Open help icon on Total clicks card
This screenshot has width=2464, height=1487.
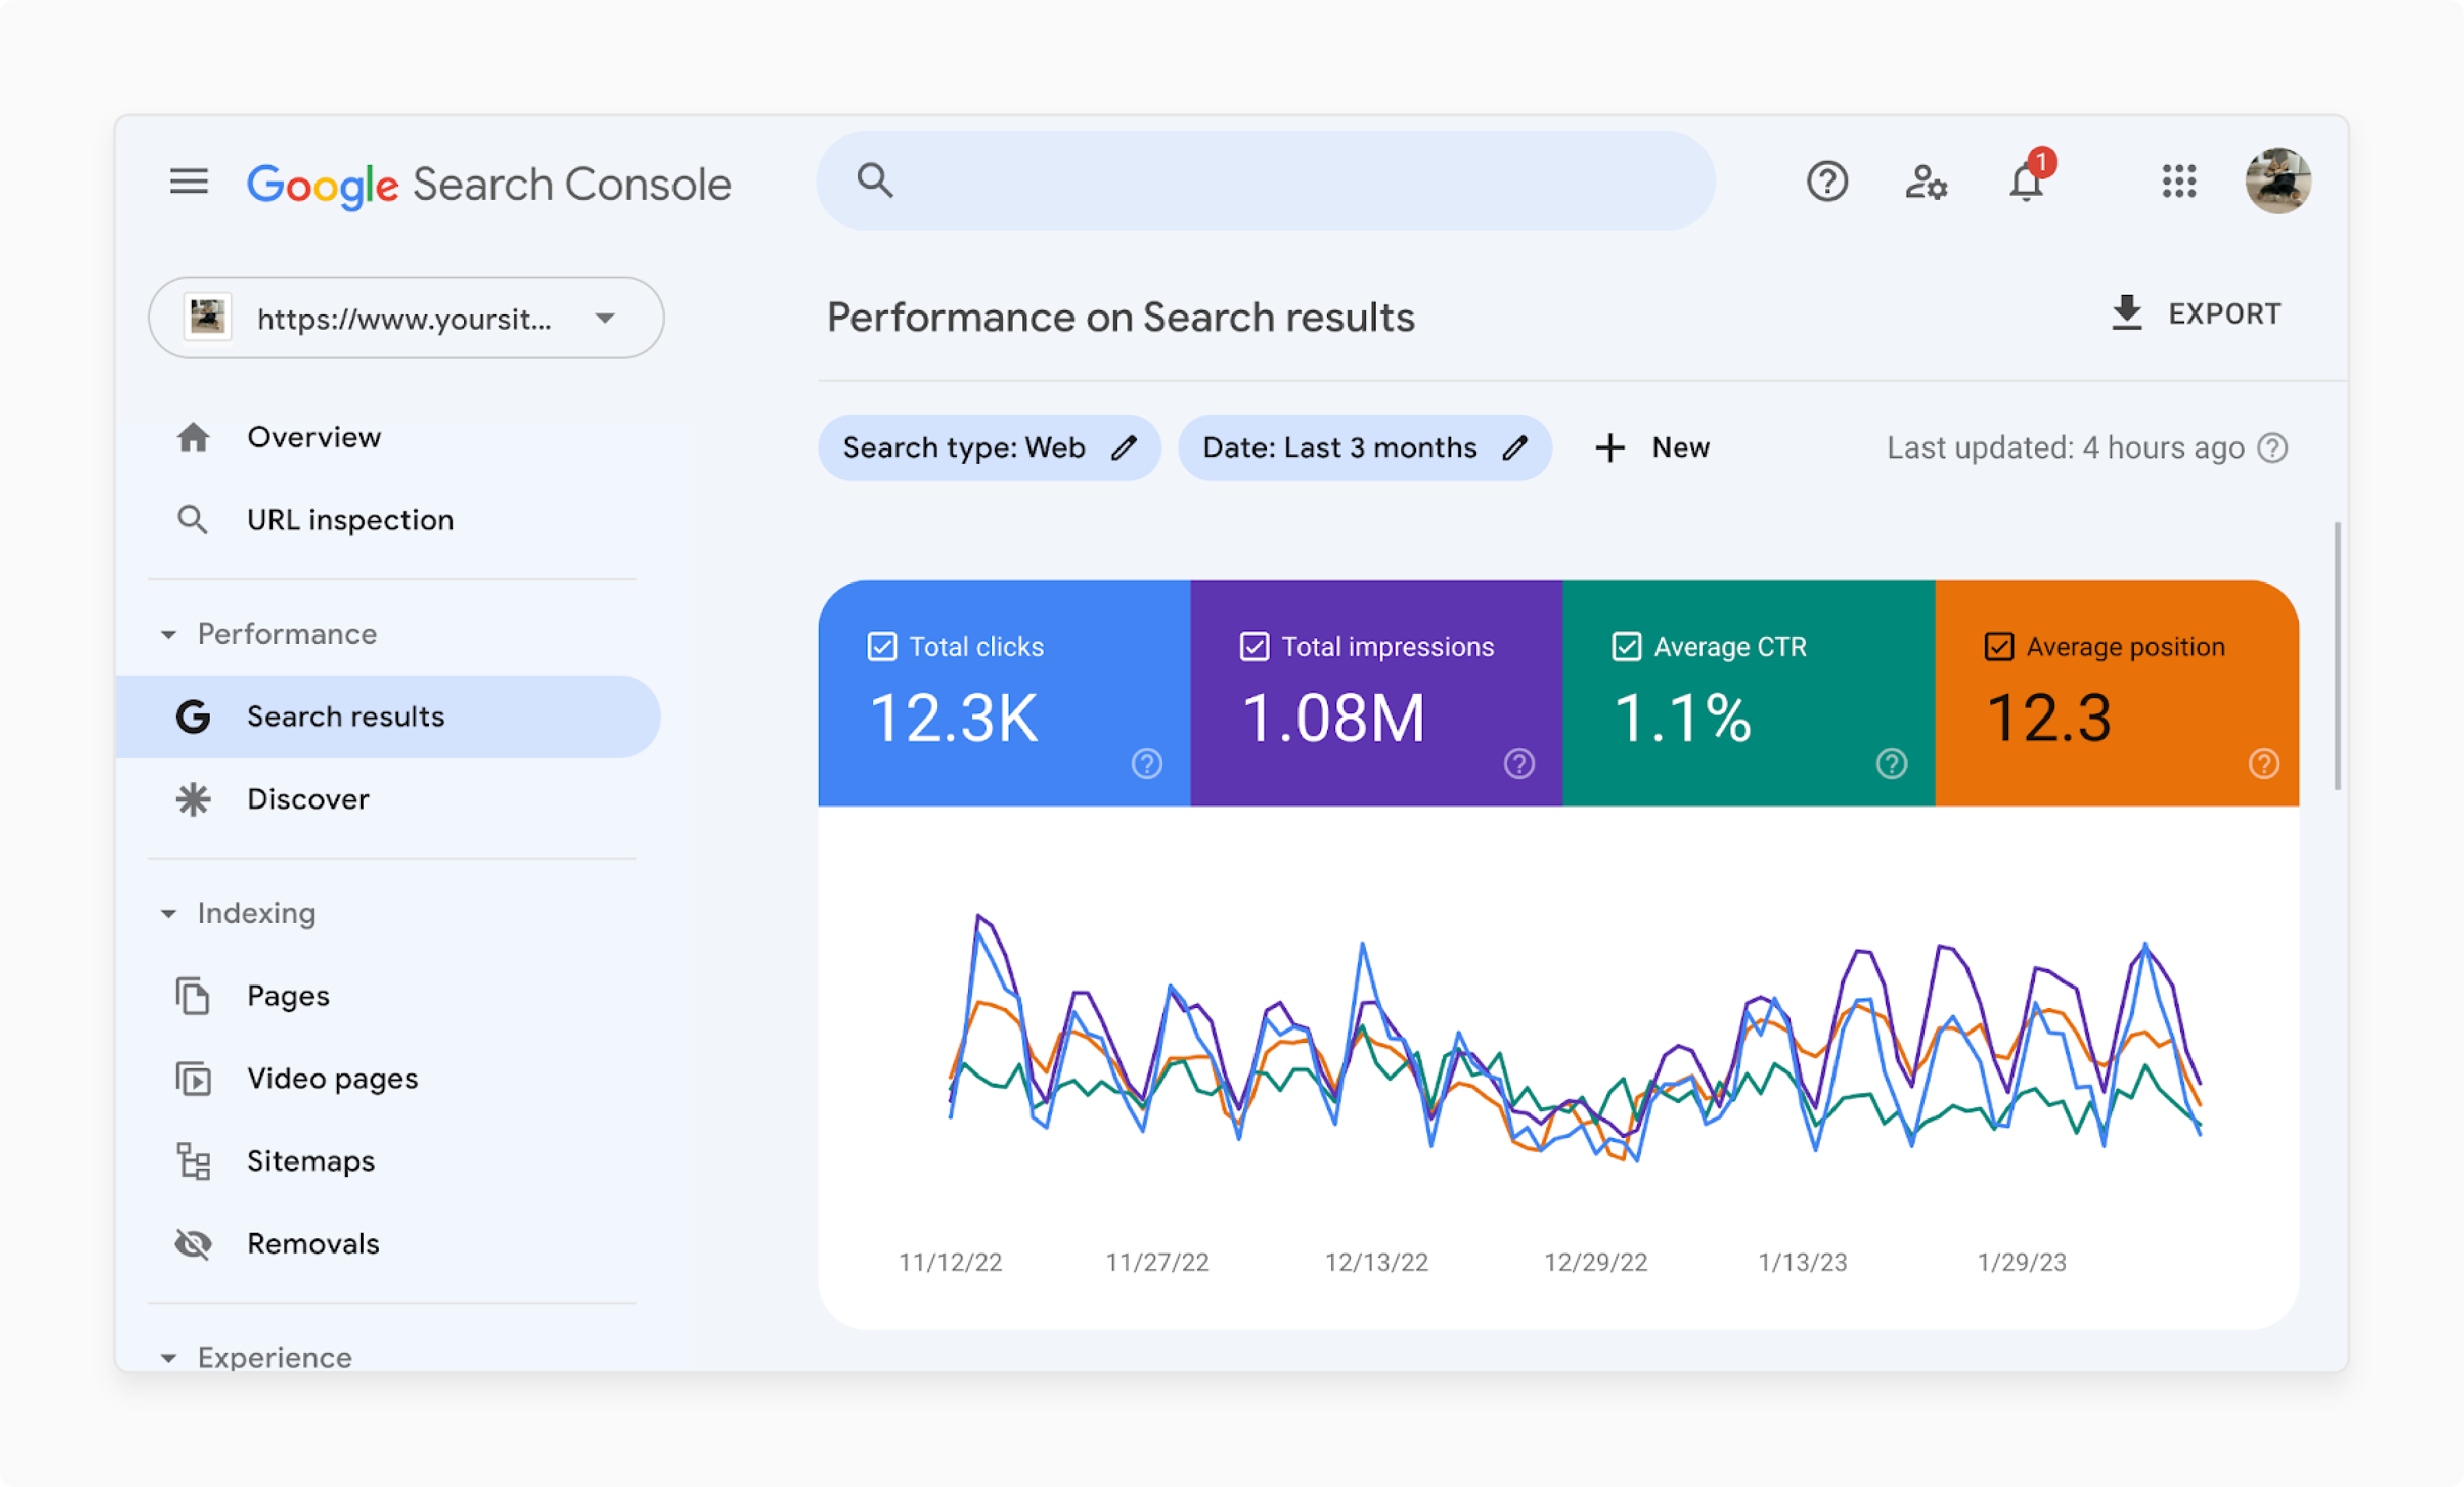pos(1147,763)
